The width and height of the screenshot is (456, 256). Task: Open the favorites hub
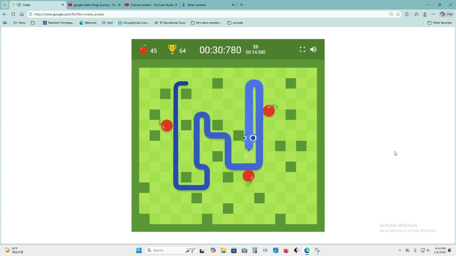416,14
